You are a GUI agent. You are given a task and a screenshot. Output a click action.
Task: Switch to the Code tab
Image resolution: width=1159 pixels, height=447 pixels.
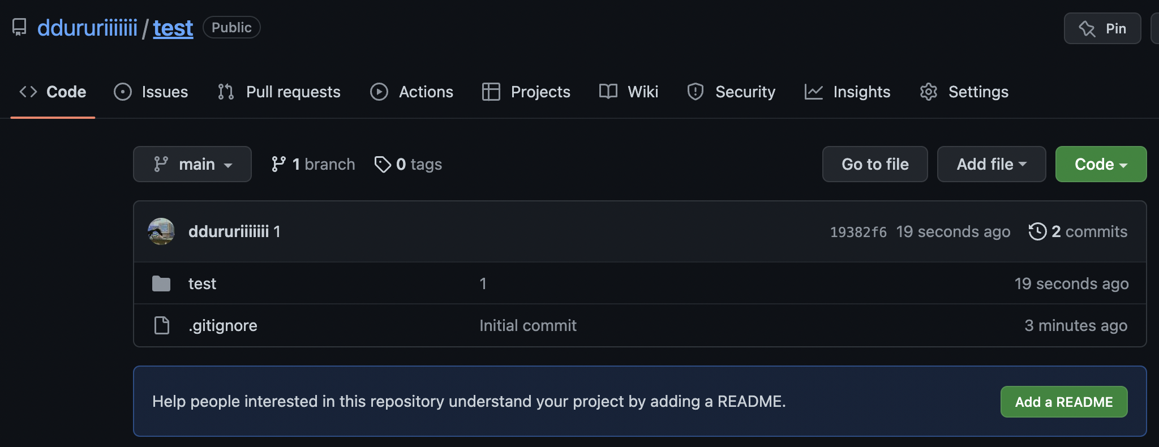pos(53,92)
